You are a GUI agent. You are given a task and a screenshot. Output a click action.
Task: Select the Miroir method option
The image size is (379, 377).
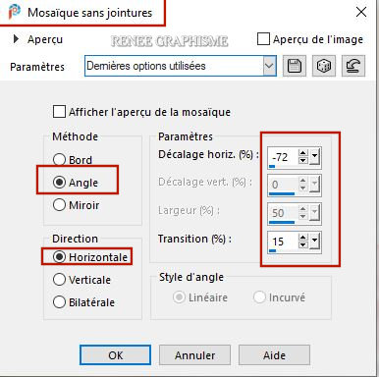point(59,205)
